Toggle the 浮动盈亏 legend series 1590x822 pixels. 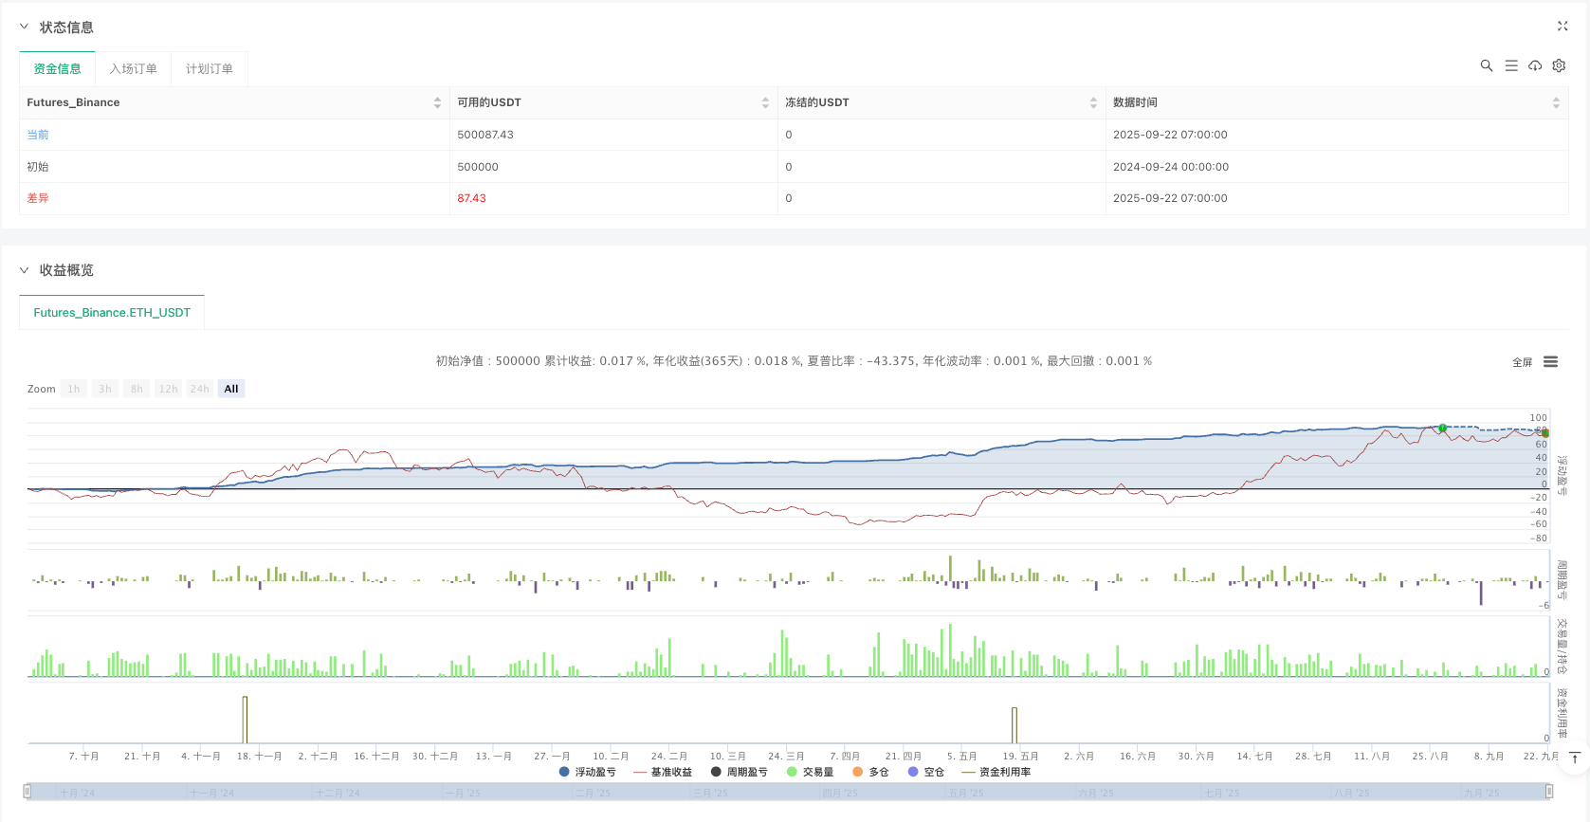pos(588,772)
